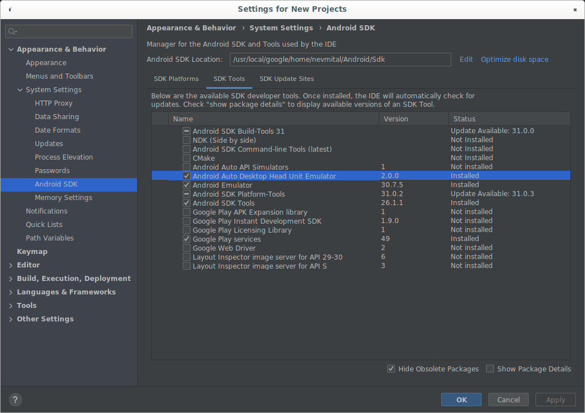Click Edit next to the SDK location
The width and height of the screenshot is (585, 413).
pos(466,59)
